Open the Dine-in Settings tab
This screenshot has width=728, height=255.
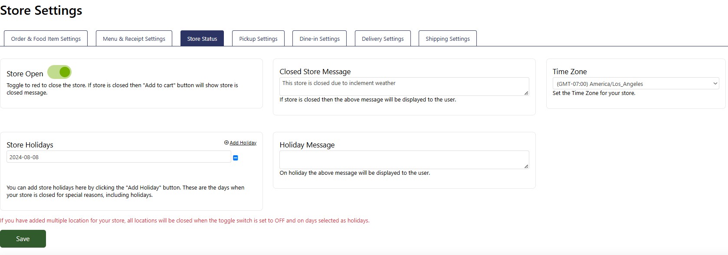click(x=319, y=39)
